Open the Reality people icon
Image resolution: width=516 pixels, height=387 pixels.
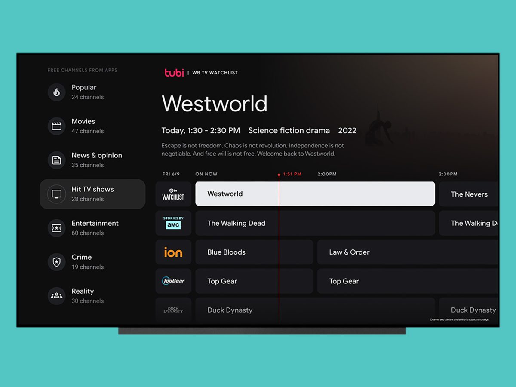pos(56,296)
